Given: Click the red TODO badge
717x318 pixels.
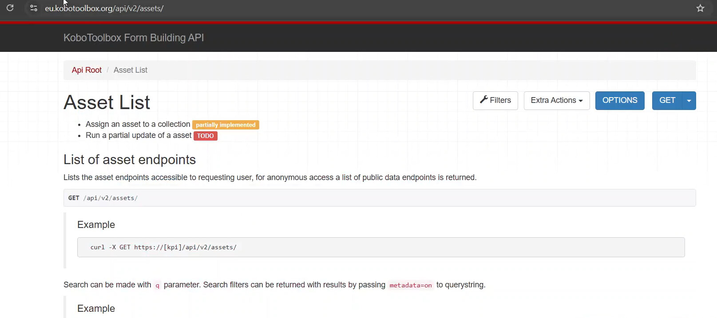Looking at the screenshot, I should click(x=205, y=136).
